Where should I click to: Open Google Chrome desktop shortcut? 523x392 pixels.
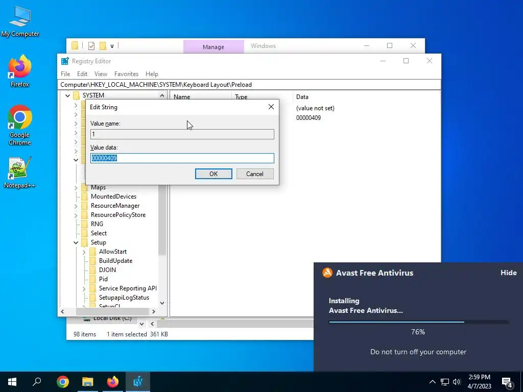pos(20,125)
